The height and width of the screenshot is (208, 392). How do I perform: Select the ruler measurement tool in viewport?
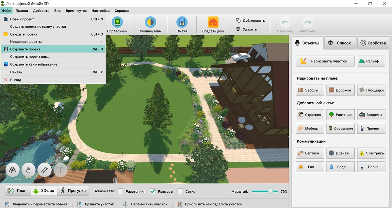coord(44,170)
